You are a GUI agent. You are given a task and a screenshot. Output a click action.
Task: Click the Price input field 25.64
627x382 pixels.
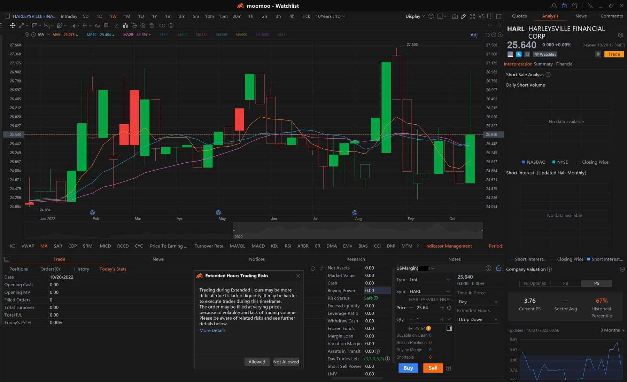point(425,308)
